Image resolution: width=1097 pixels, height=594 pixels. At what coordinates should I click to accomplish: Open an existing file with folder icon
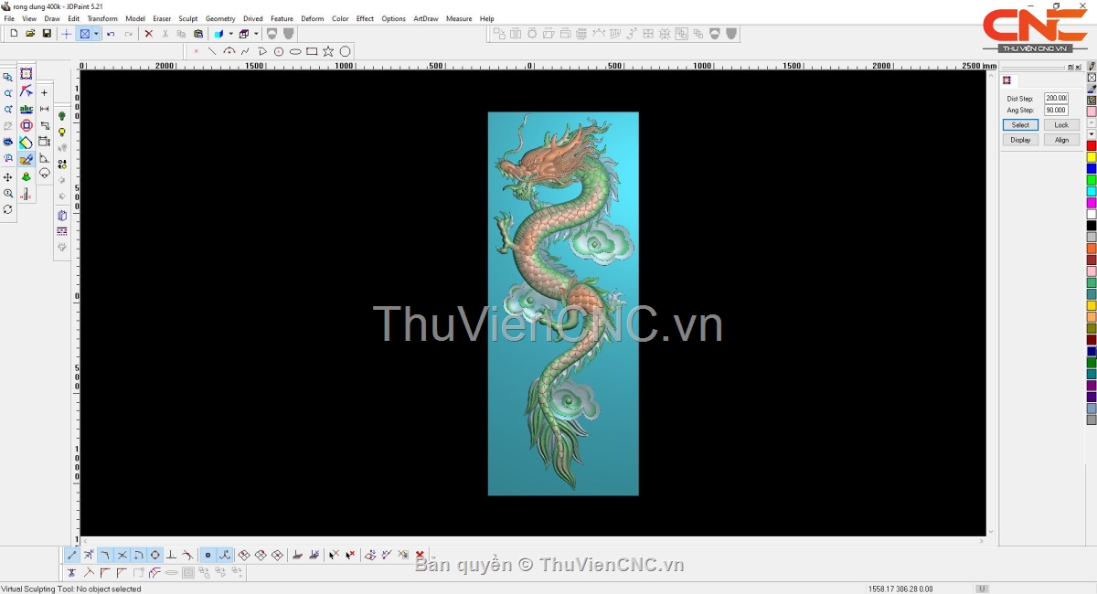(x=30, y=34)
